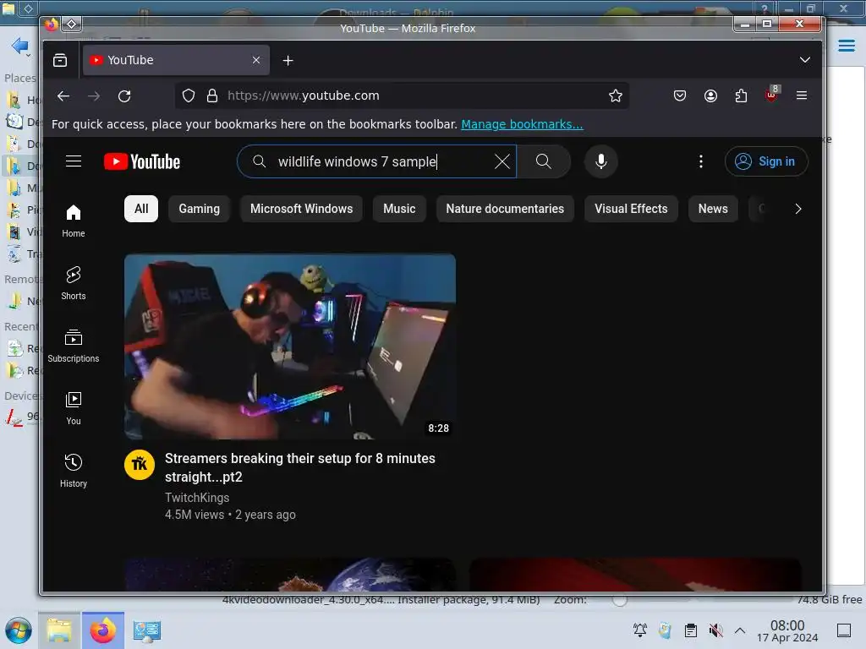Open a new tab with the plus button
The width and height of the screenshot is (866, 649).
coord(288,61)
